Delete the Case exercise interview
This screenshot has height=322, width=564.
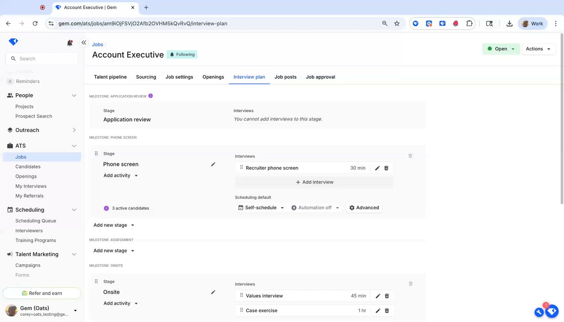pos(387,311)
